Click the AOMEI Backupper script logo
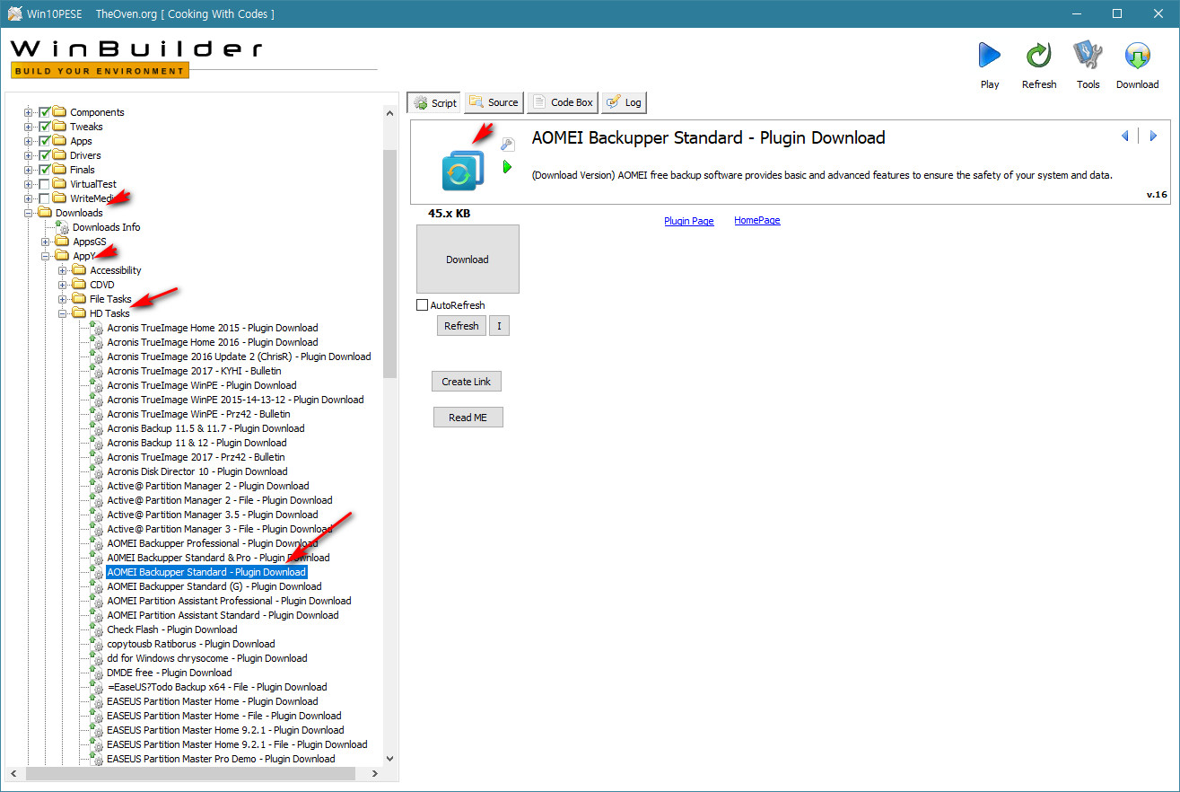The height and width of the screenshot is (792, 1180). point(463,171)
